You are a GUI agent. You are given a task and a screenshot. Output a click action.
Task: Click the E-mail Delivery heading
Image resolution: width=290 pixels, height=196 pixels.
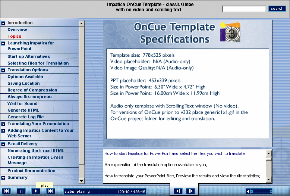click(x=23, y=144)
